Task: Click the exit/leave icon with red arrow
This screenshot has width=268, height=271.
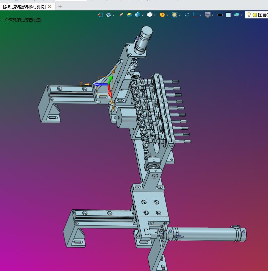Action: coord(100,15)
